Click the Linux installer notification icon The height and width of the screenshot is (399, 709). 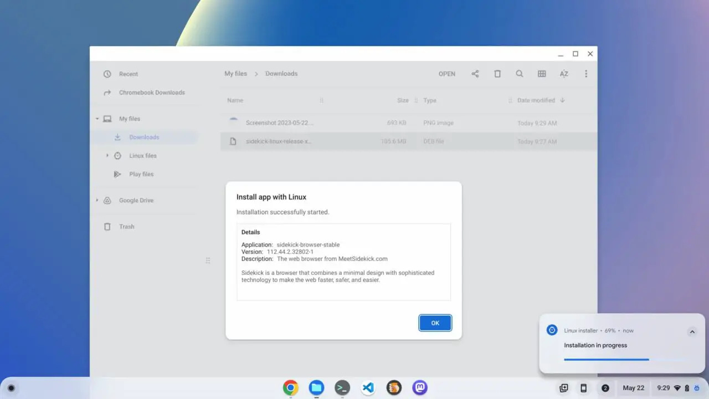tap(552, 330)
